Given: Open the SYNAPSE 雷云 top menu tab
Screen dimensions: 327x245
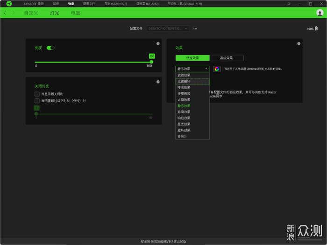Looking at the screenshot, I should (x=34, y=4).
